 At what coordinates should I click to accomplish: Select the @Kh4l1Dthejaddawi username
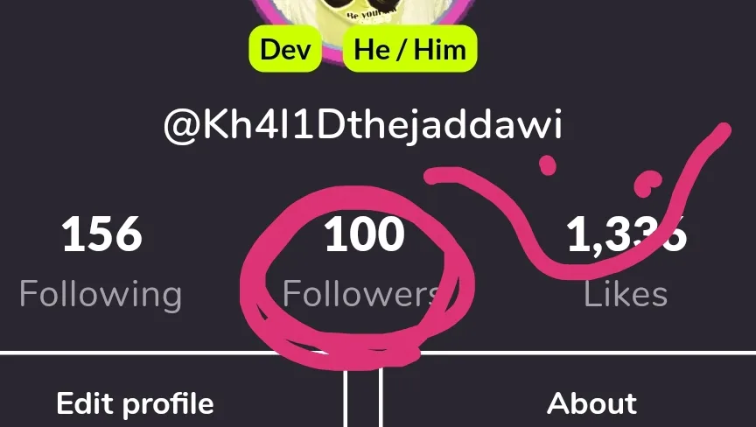pyautogui.click(x=363, y=124)
